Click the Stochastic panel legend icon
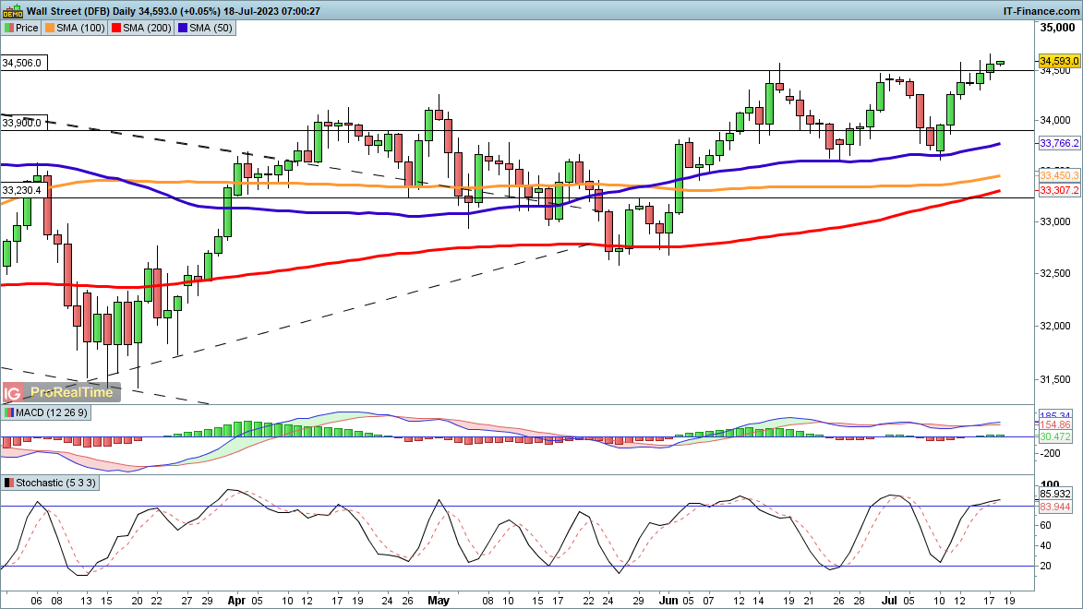This screenshot has height=609, width=1083. tap(9, 484)
